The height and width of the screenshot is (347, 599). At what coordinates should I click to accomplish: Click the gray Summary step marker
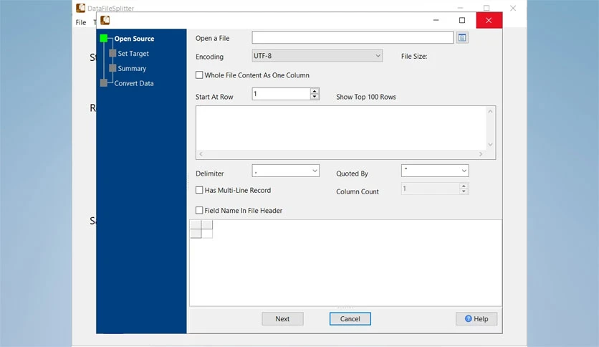112,68
